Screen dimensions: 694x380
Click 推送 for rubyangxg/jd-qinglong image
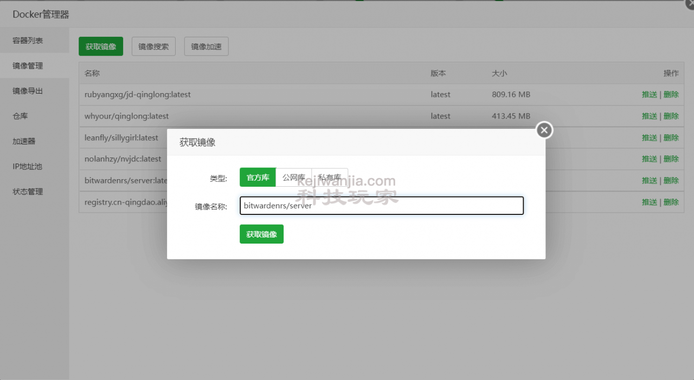click(x=650, y=94)
